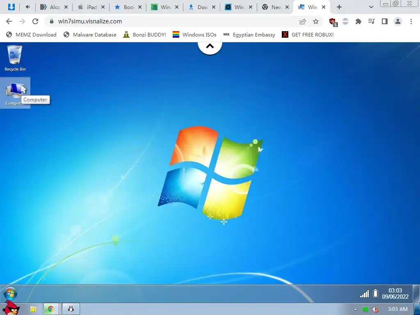Switch to the iPad tab

tap(87, 7)
